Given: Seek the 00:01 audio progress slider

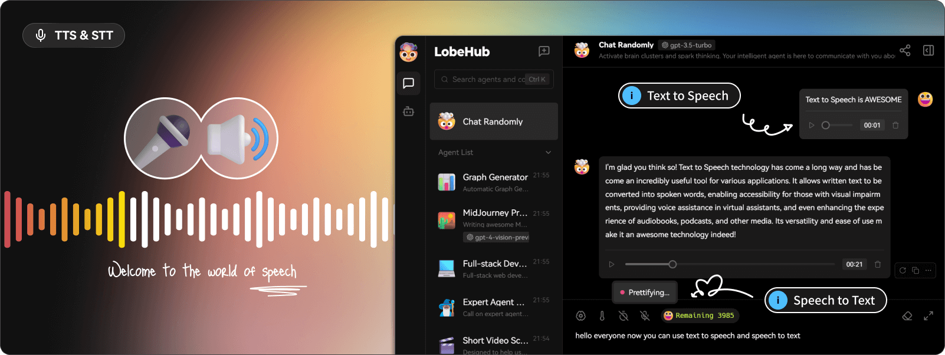Looking at the screenshot, I should pos(837,125).
